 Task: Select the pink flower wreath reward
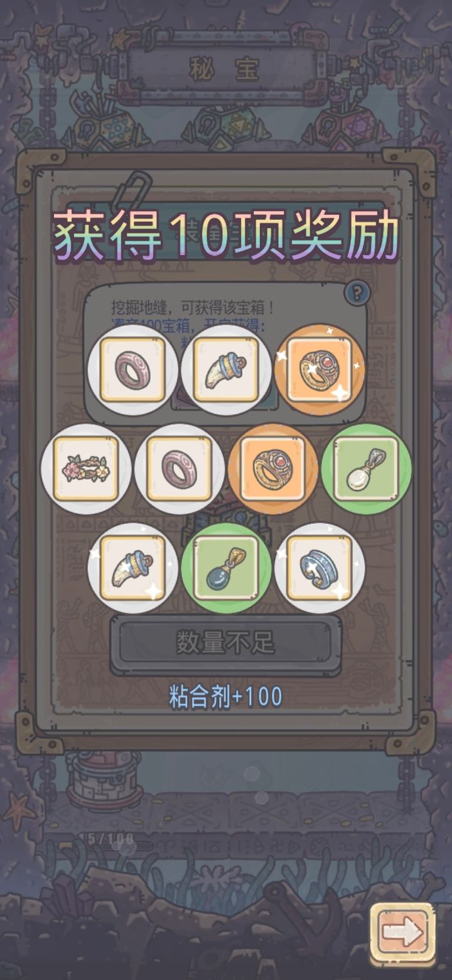[86, 469]
